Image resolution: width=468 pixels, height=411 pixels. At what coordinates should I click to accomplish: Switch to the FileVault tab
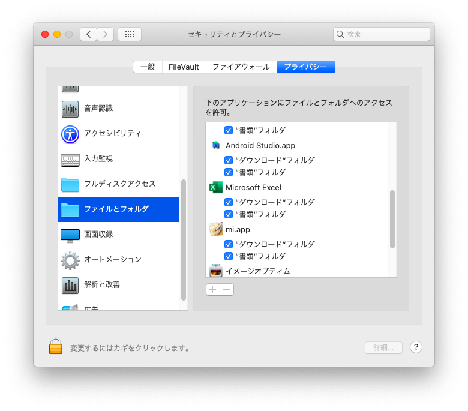(x=184, y=67)
